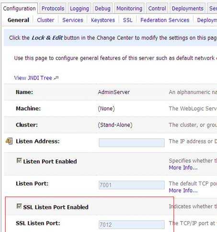Switch to the Control tab
This screenshot has width=217, height=232.
[157, 9]
